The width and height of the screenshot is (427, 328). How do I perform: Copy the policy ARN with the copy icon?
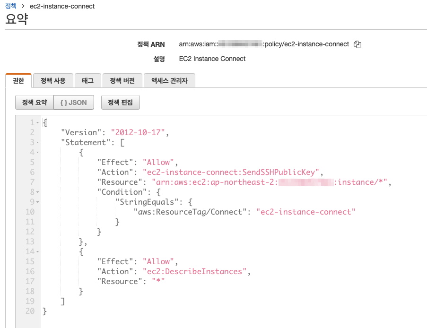[x=357, y=44]
